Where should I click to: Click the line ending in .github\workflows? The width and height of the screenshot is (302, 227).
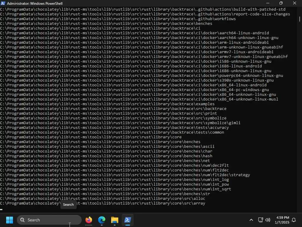(x=118, y=19)
